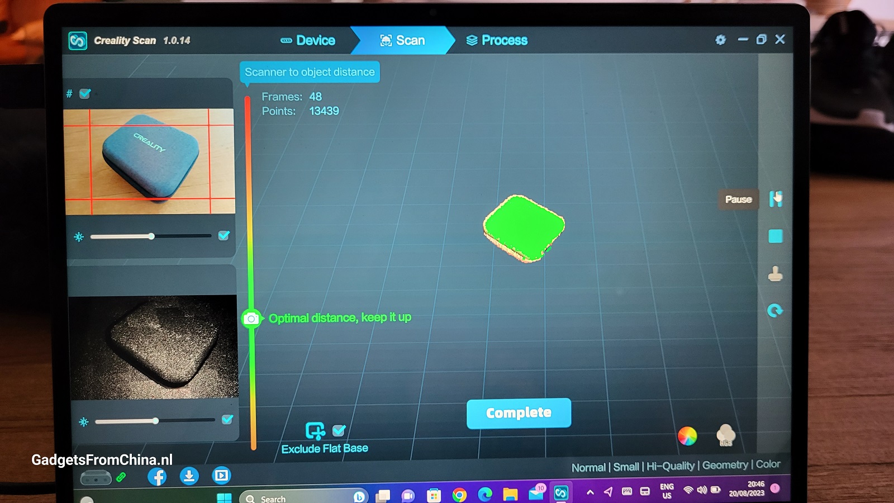Adjust the RGB camera brightness slider
Viewport: 894px width, 503px height.
[x=150, y=236]
